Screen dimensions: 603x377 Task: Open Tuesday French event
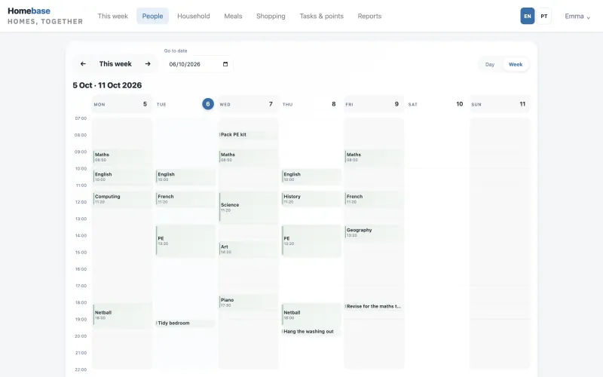click(x=185, y=199)
